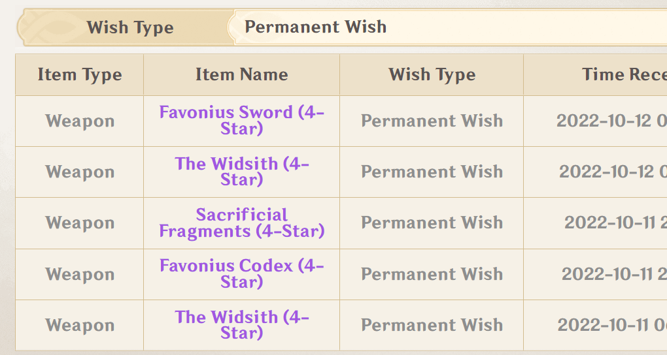Click The Widsith entry in the bottom row

click(241, 325)
